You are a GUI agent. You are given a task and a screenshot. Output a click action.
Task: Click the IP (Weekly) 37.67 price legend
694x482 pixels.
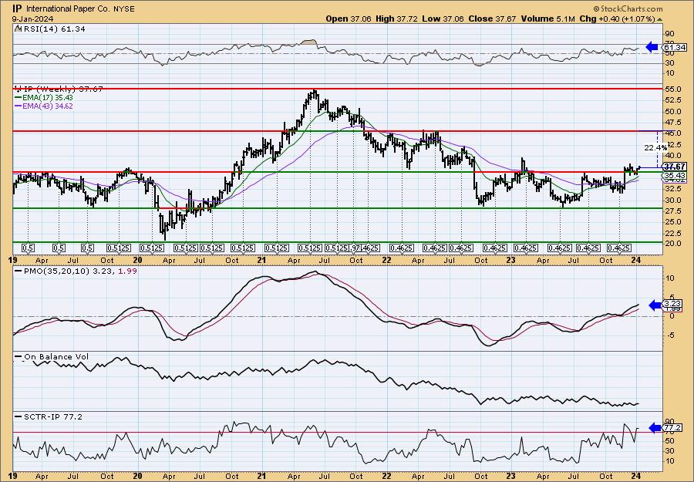62,89
